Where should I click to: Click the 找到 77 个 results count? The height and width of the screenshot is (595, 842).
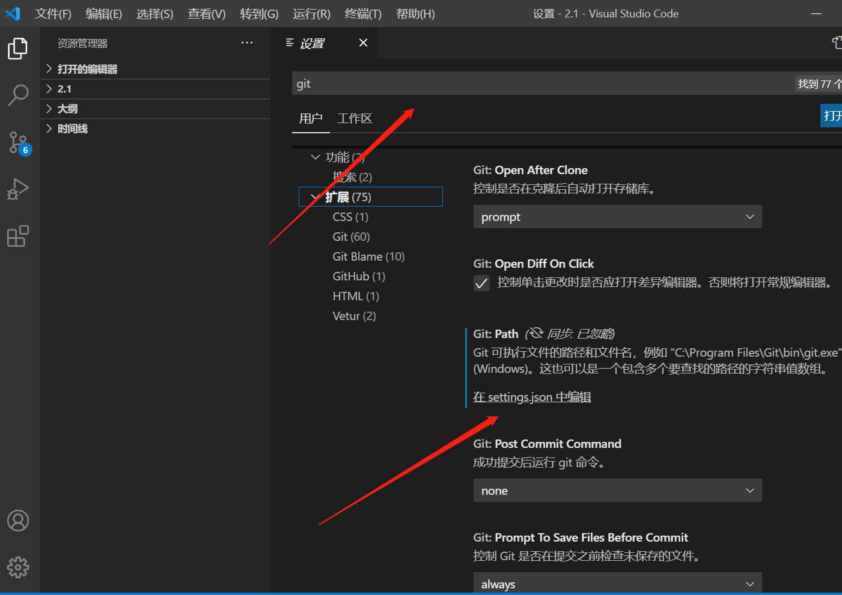click(819, 84)
